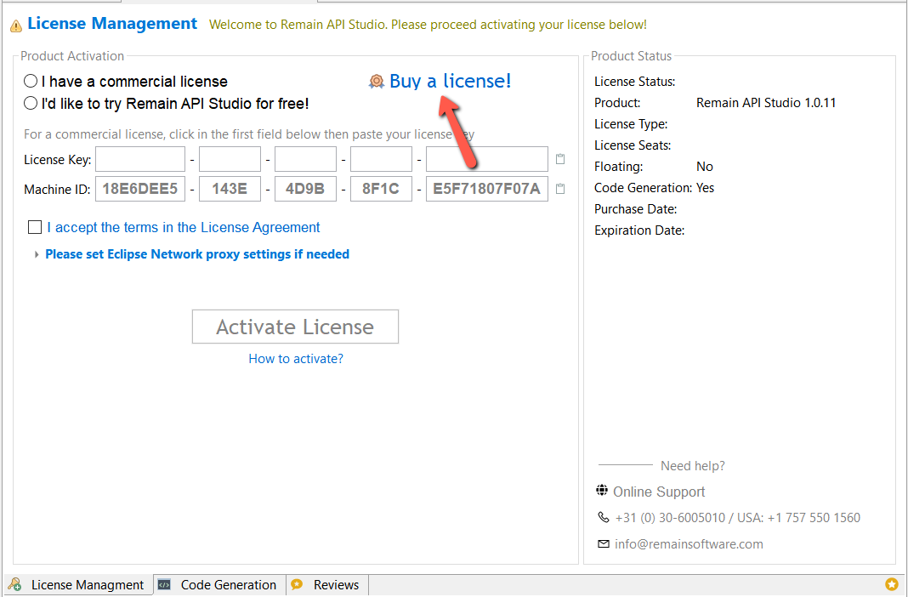Click the second License Key field

click(x=230, y=159)
